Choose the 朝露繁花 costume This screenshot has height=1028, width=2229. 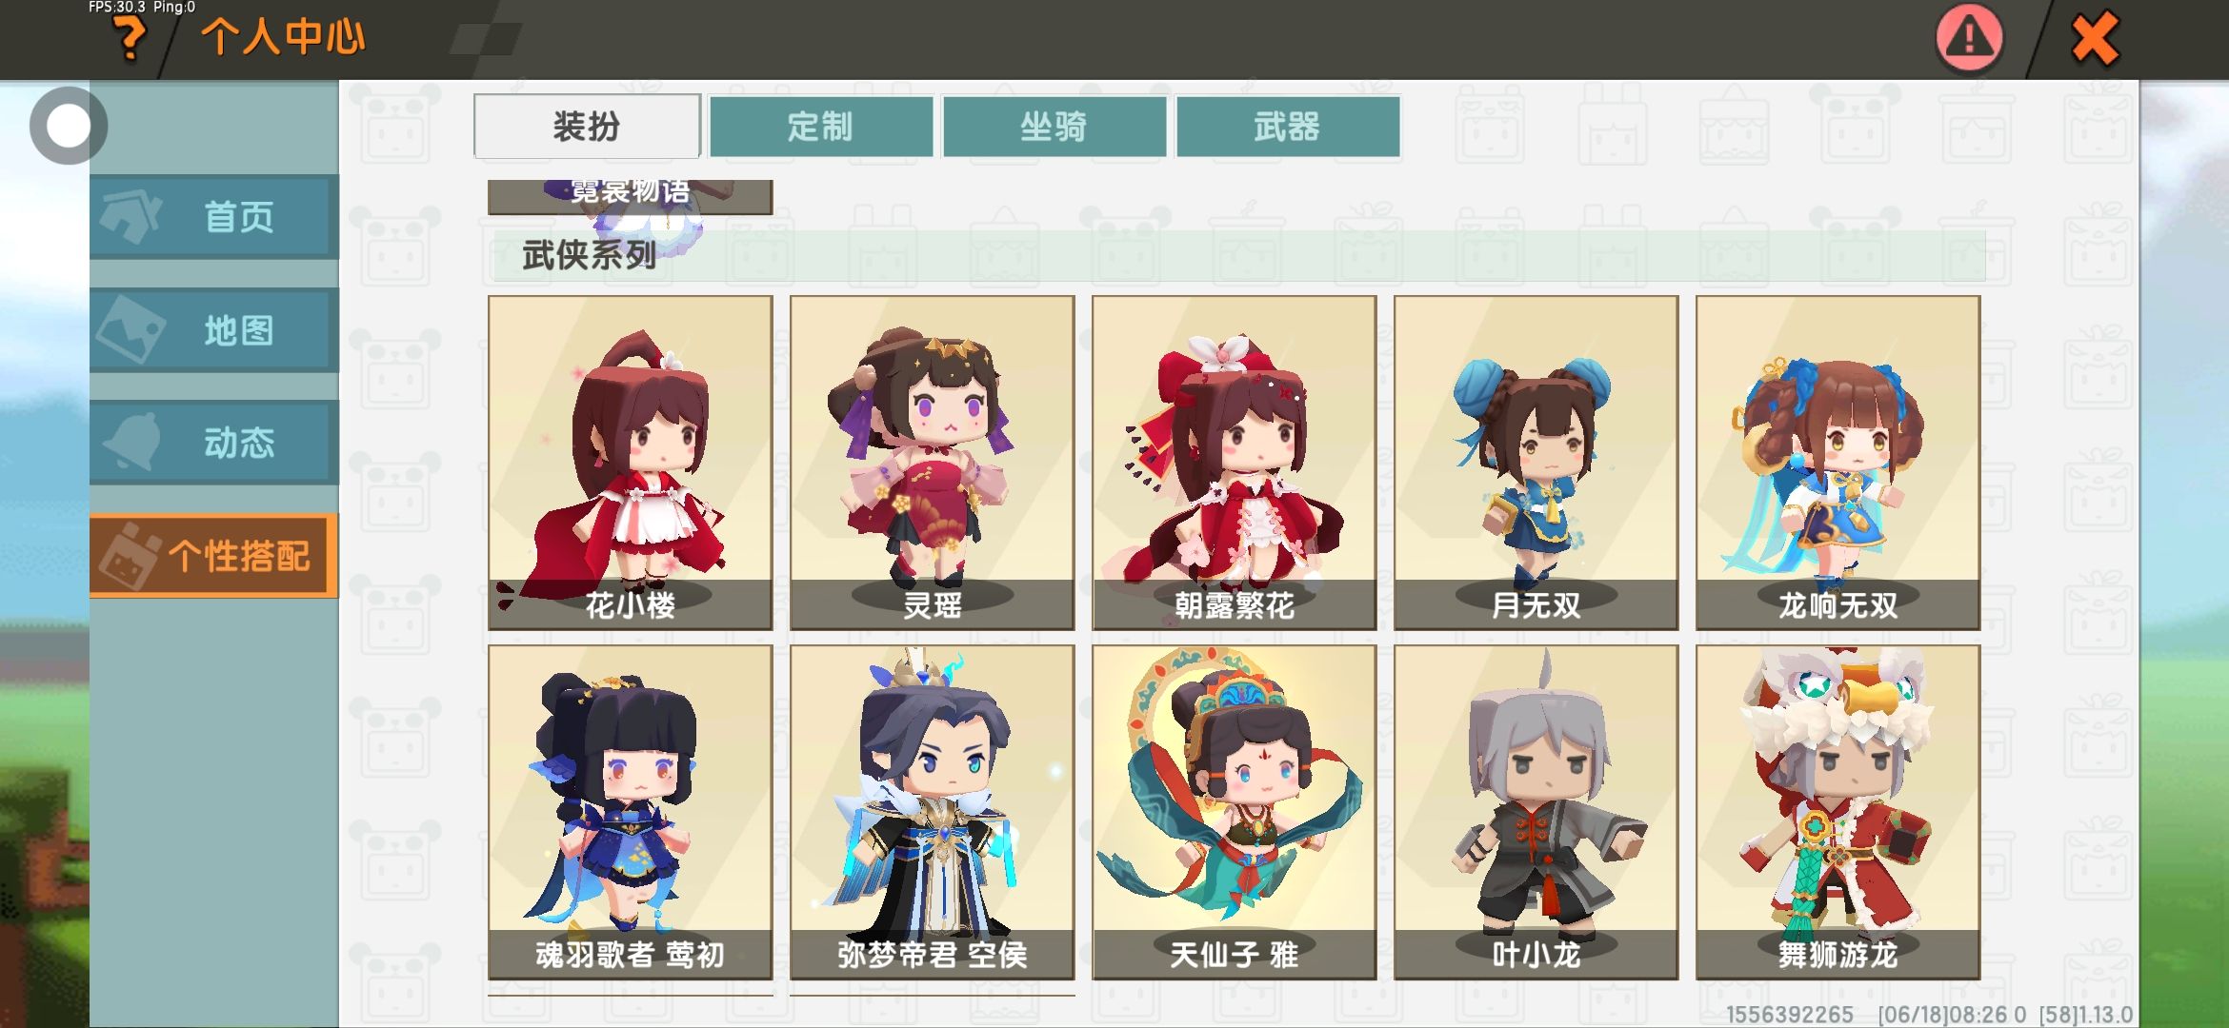click(1234, 463)
